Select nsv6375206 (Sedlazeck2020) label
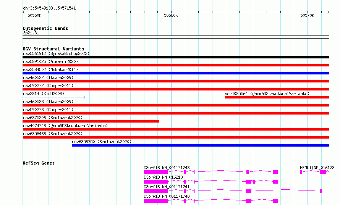This screenshot has width=340, height=205. click(53, 118)
